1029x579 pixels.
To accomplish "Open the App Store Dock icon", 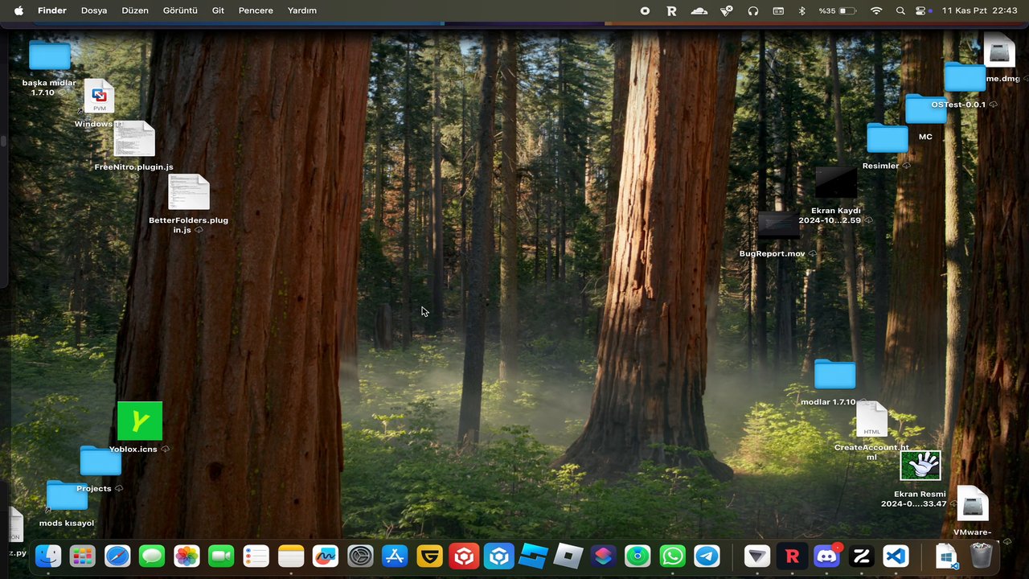I will (395, 556).
